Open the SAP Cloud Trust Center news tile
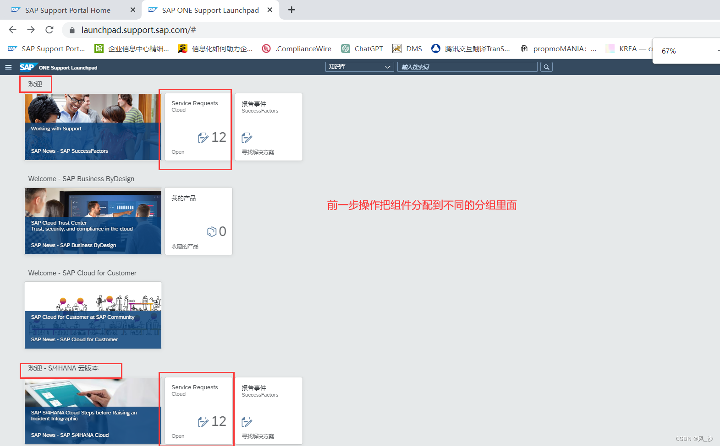This screenshot has height=446, width=720. 93,221
